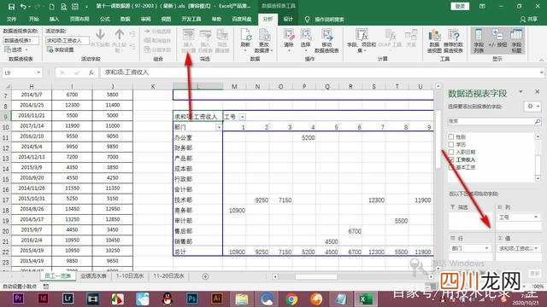Switch to the Formulas (公式) ribbon tab
The image size is (547, 307).
click(x=104, y=19)
